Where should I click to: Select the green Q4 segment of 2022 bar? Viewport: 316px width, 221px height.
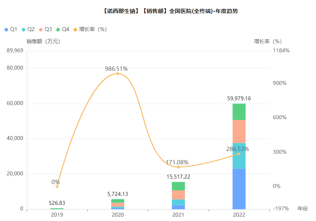tap(239, 112)
